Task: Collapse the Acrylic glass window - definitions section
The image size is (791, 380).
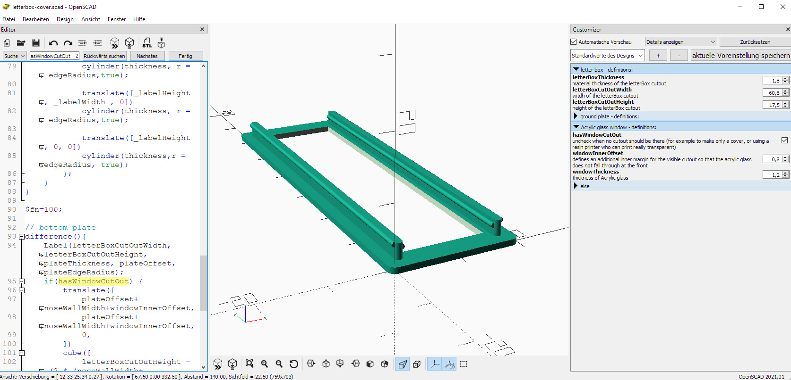Action: [x=576, y=127]
